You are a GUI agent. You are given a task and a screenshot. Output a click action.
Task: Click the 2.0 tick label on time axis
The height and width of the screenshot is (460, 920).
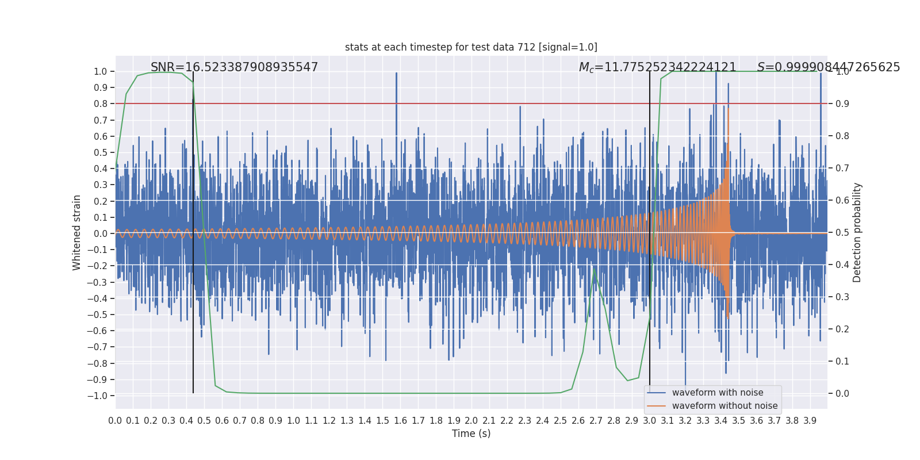pos(471,421)
